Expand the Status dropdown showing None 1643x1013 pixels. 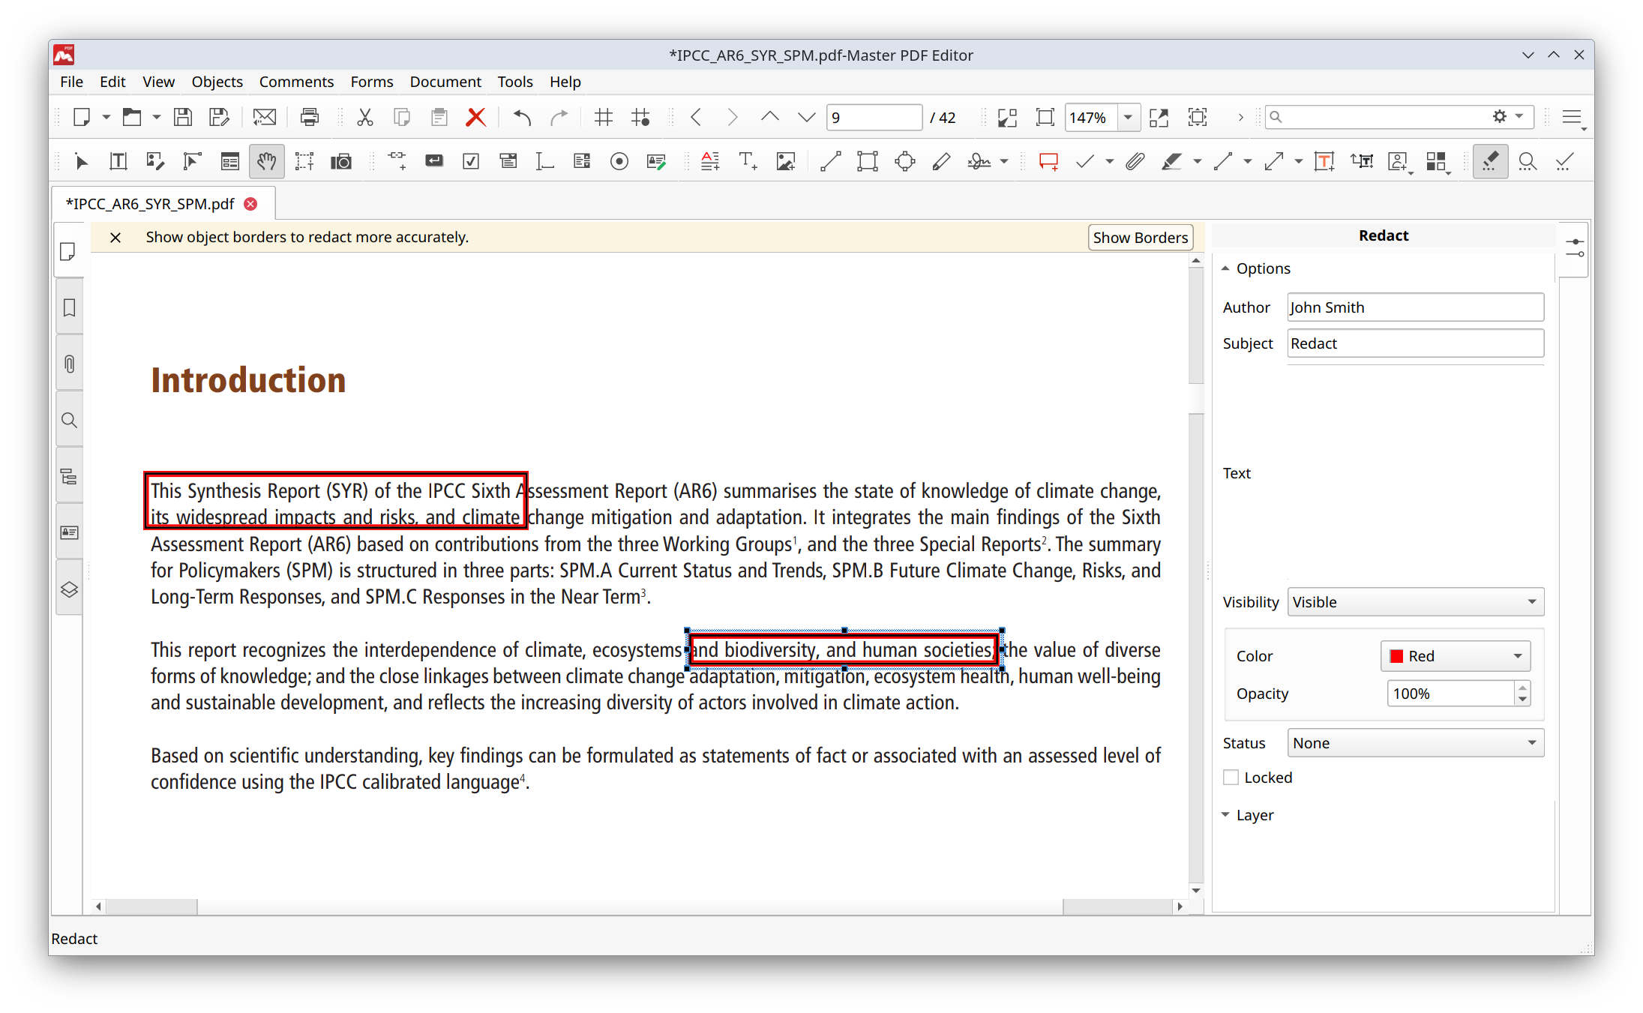click(1414, 742)
